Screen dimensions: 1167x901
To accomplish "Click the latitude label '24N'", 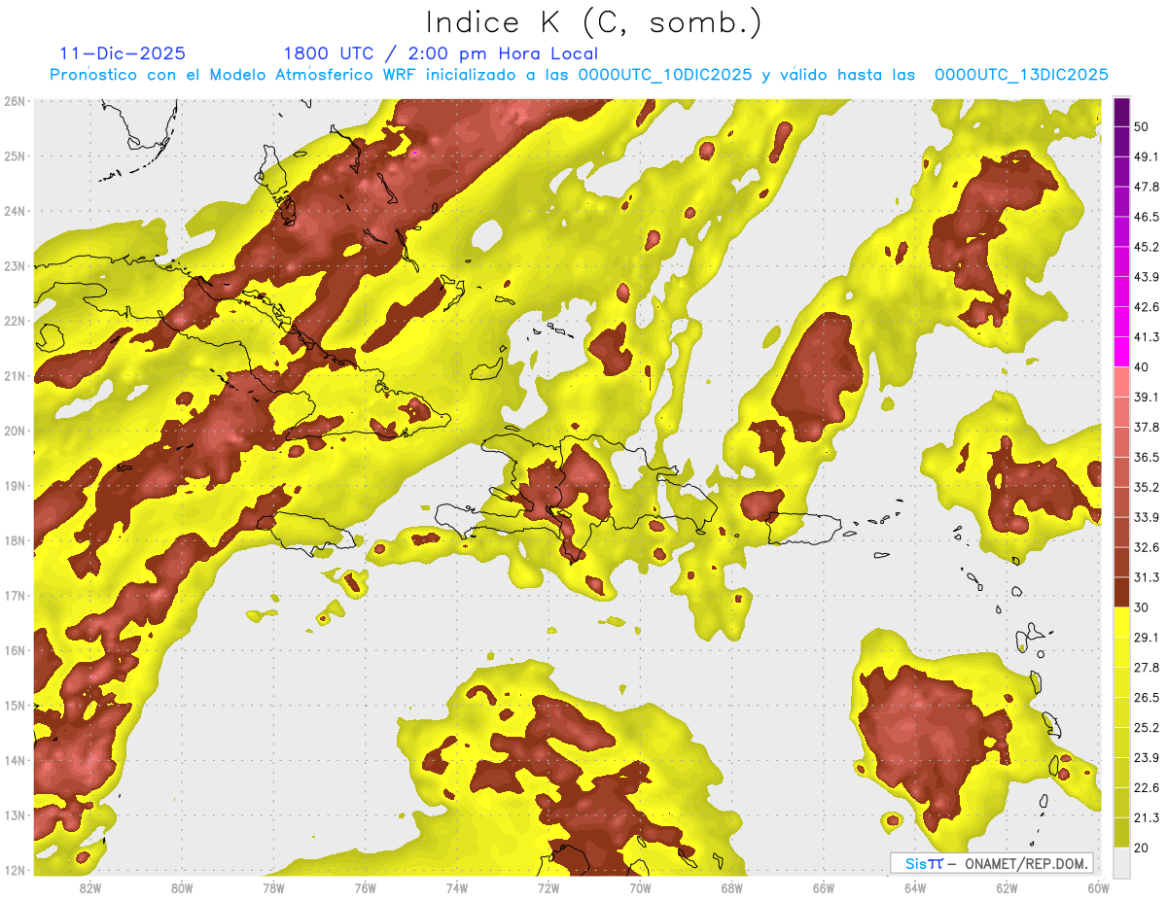I will point(15,211).
